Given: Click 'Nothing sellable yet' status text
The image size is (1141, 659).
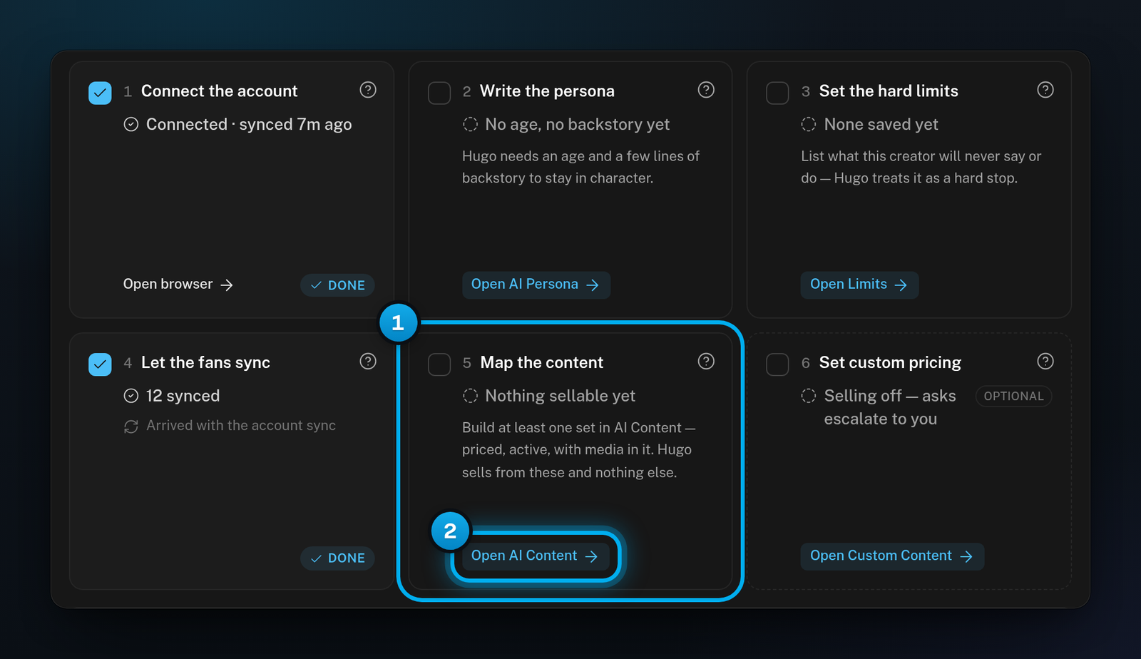Looking at the screenshot, I should 561,397.
